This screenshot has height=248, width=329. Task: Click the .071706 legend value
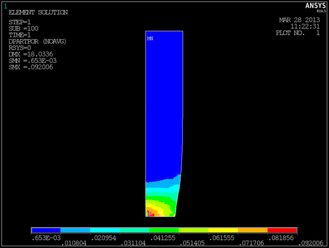251,243
